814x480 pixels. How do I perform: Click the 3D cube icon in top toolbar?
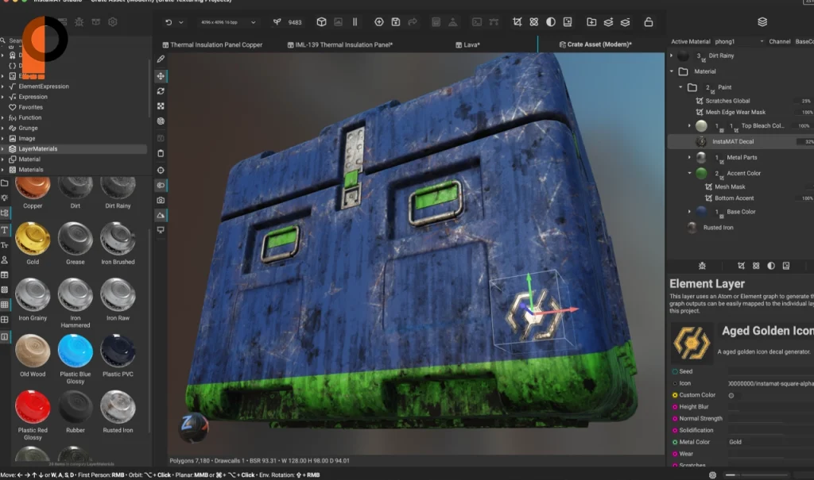[321, 22]
